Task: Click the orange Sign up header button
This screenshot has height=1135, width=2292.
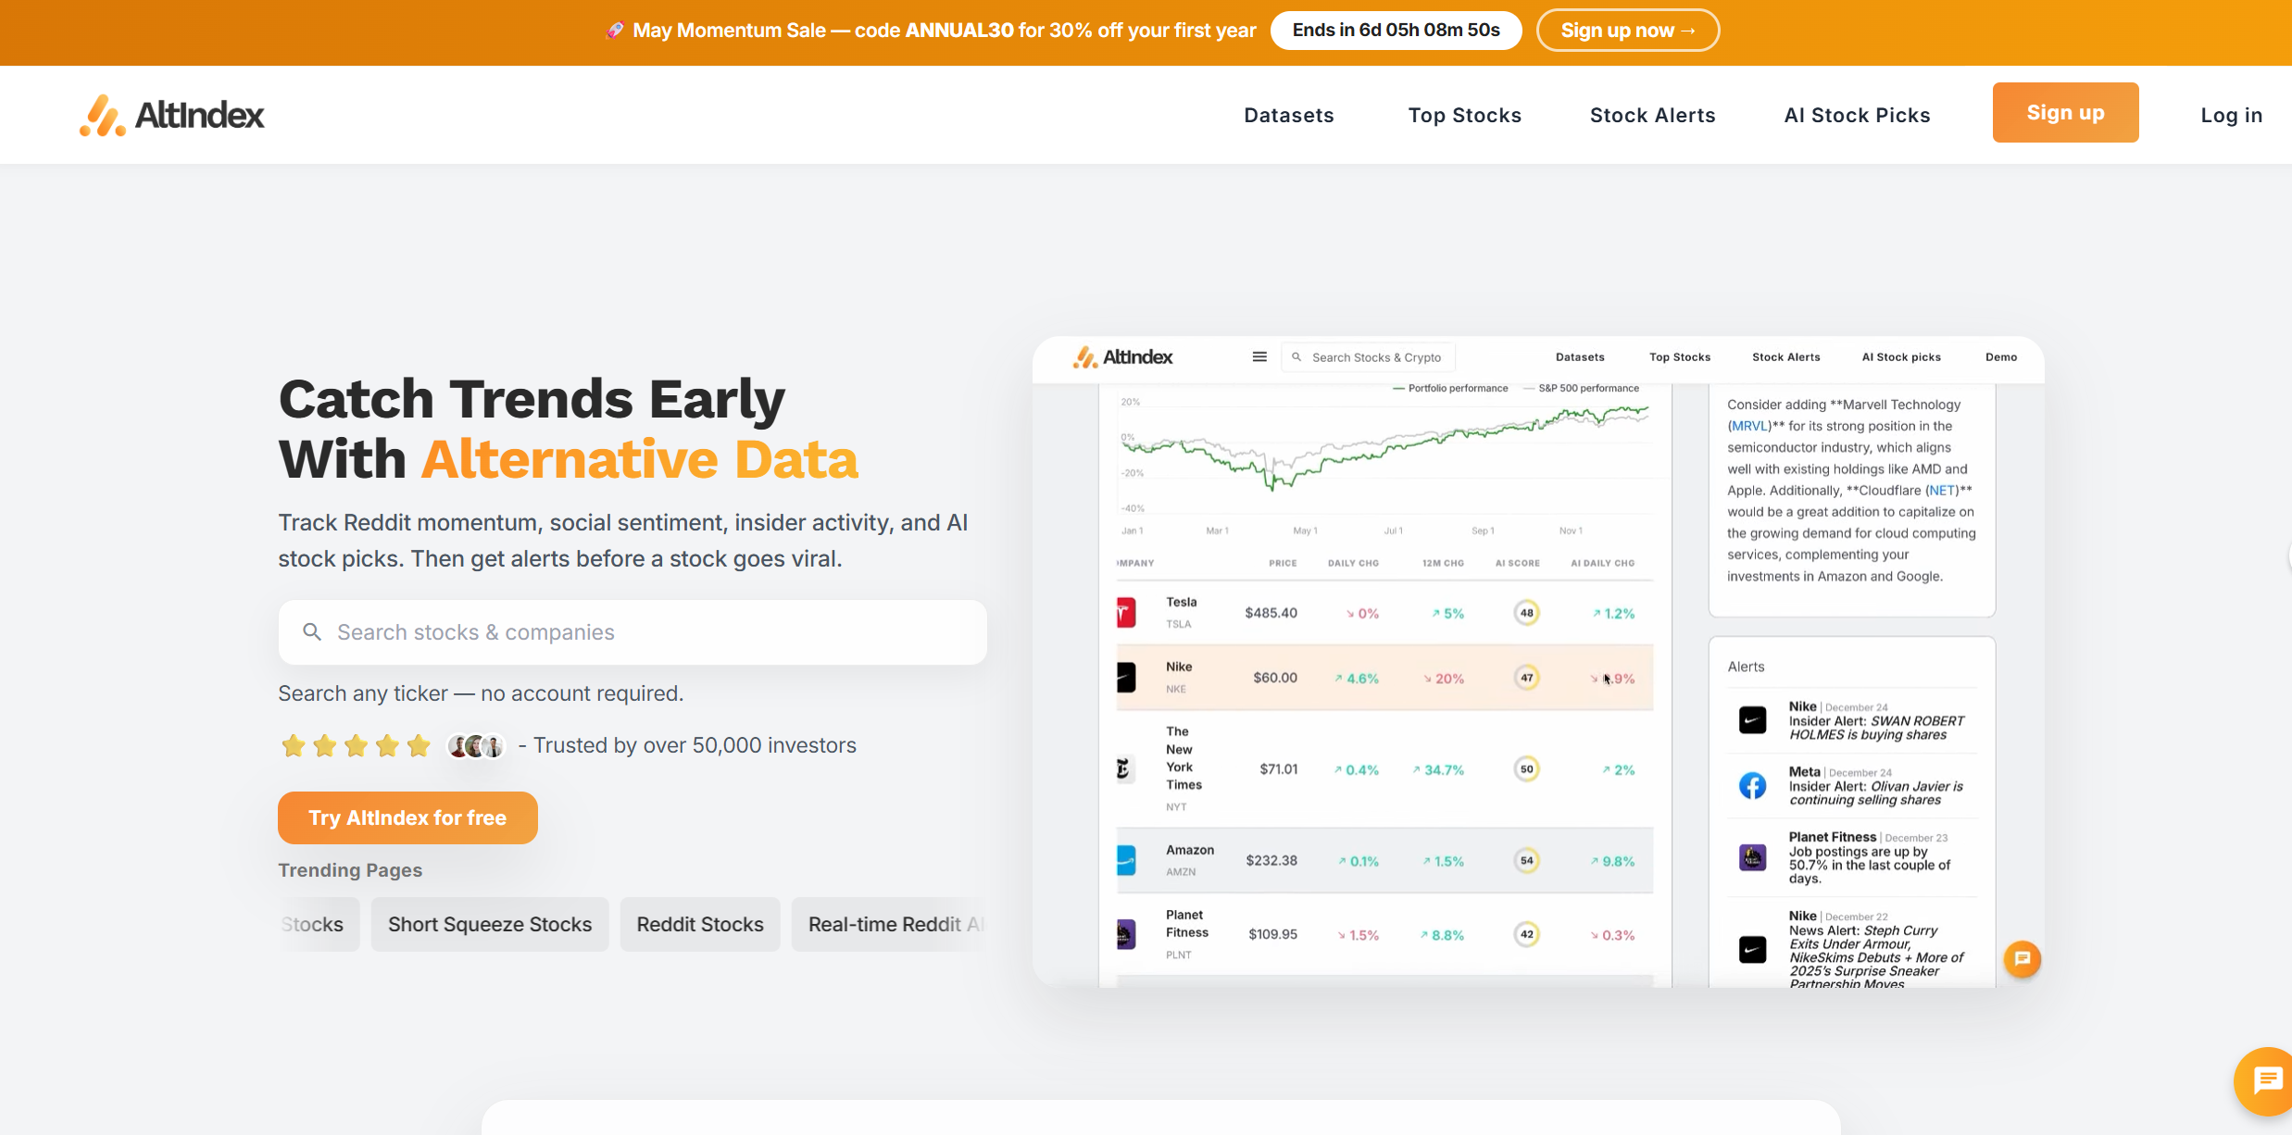Action: point(2065,113)
